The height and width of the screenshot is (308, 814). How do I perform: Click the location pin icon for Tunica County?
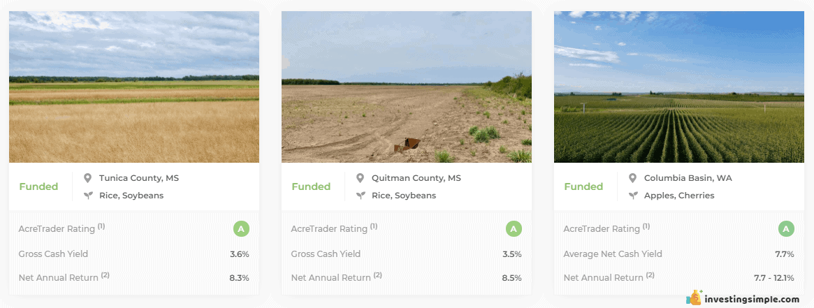[x=88, y=178]
